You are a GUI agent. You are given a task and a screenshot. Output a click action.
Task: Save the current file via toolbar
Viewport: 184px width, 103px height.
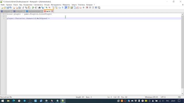pyautogui.click(x=7, y=8)
